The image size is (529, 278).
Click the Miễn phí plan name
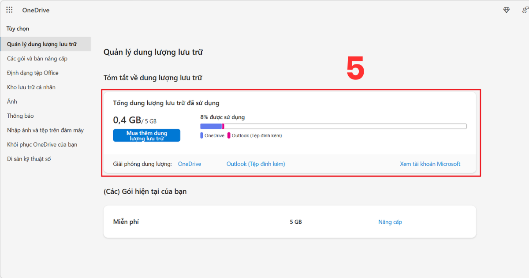pyautogui.click(x=126, y=222)
